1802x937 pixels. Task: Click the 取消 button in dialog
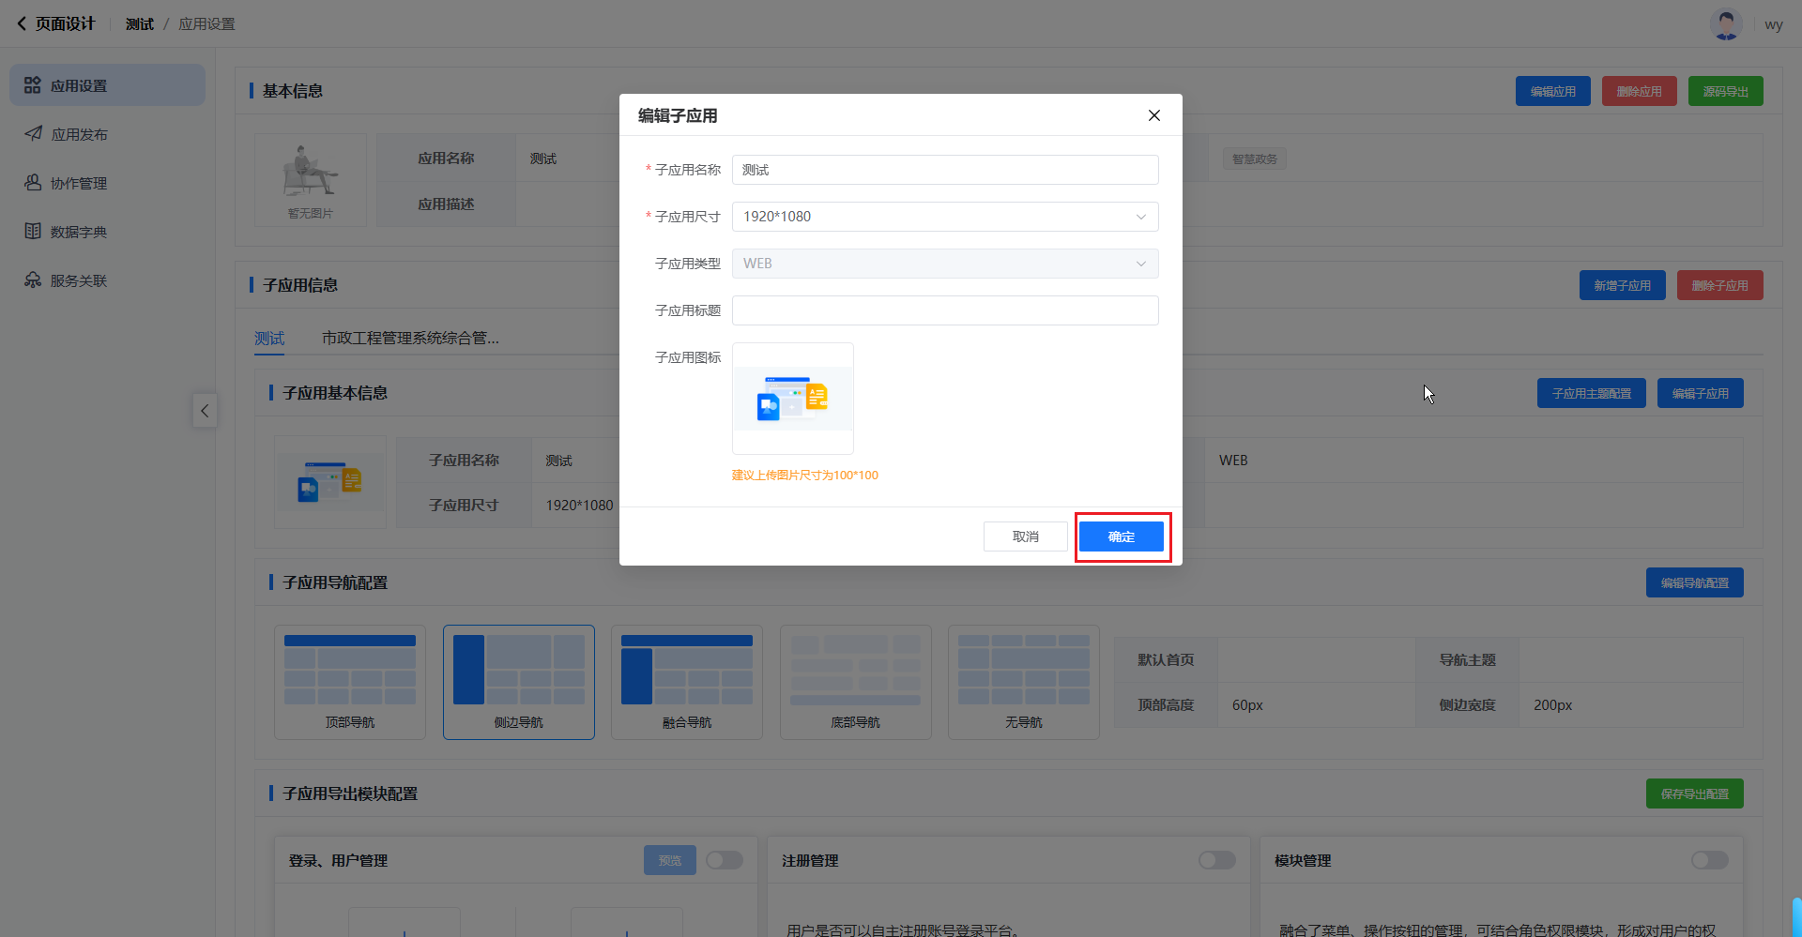(1025, 537)
